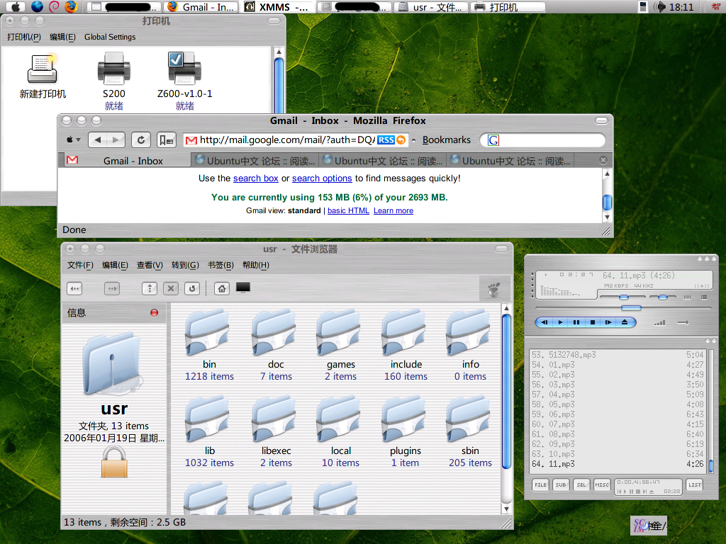Adjust XMMS balance slider
This screenshot has width=726, height=544.
(663, 297)
